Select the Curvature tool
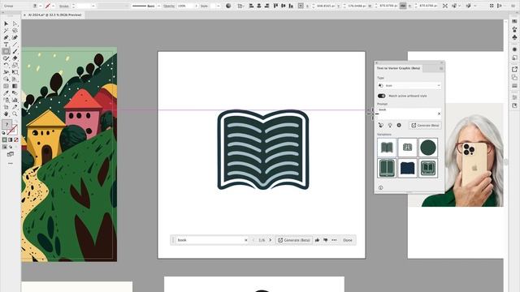The image size is (520, 292). click(x=15, y=37)
